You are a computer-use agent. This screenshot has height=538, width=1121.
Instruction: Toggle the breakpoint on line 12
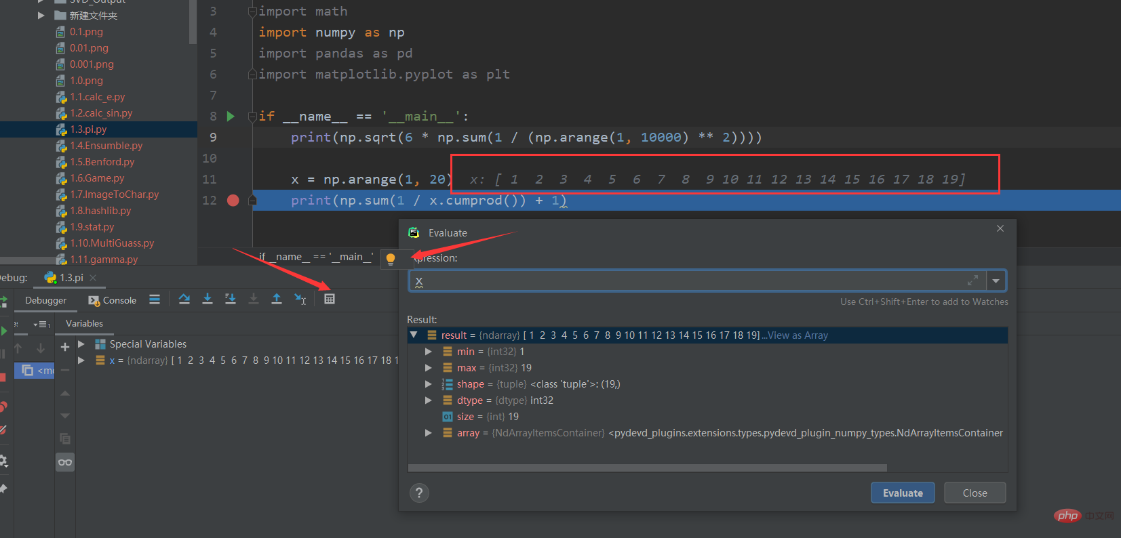[x=233, y=201]
